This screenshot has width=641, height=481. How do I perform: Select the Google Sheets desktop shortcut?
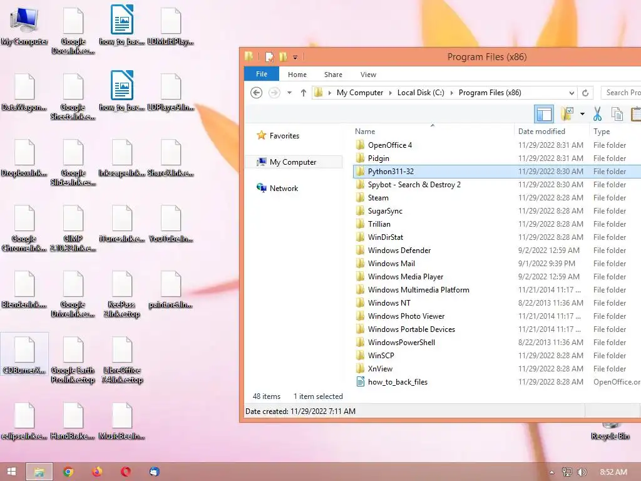pyautogui.click(x=73, y=96)
